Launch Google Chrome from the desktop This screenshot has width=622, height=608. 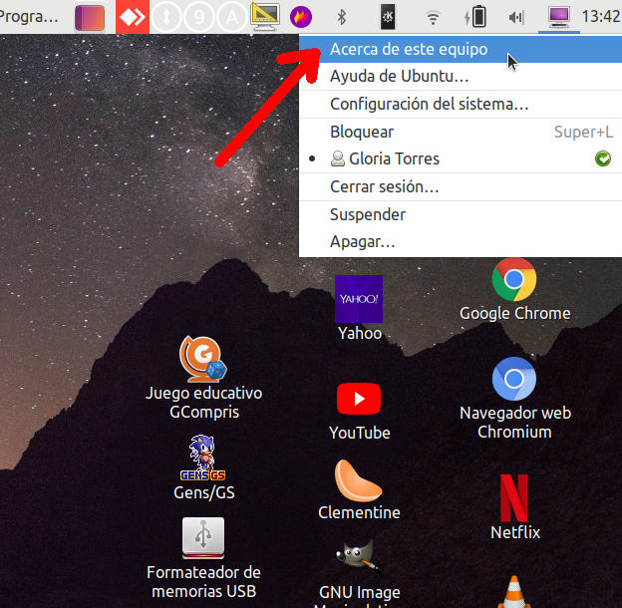[x=514, y=280]
